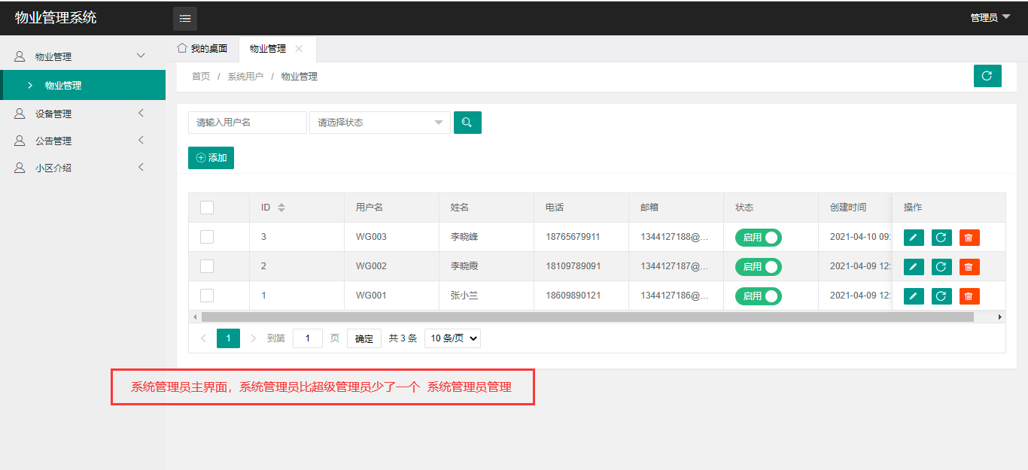Click the 添加 button
Screen dimensions: 1028x470
point(211,158)
